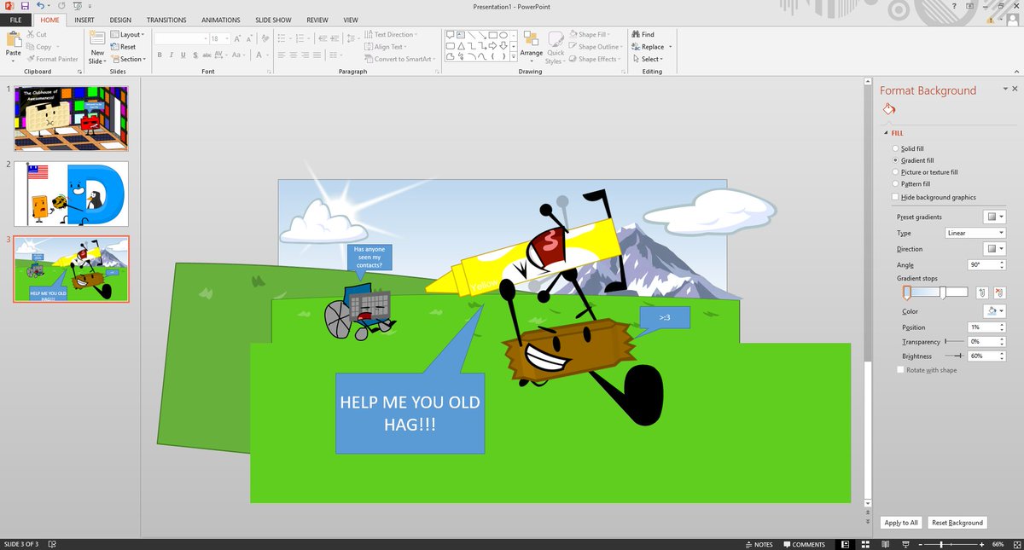Viewport: 1024px width, 550px height.
Task: Click the New Slide icon
Action: [97, 38]
